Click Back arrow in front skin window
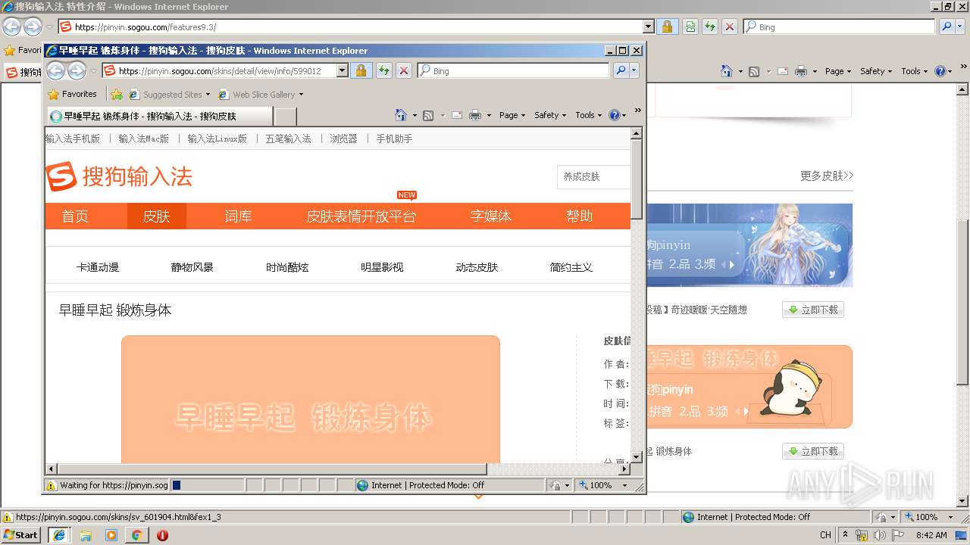 tap(56, 71)
